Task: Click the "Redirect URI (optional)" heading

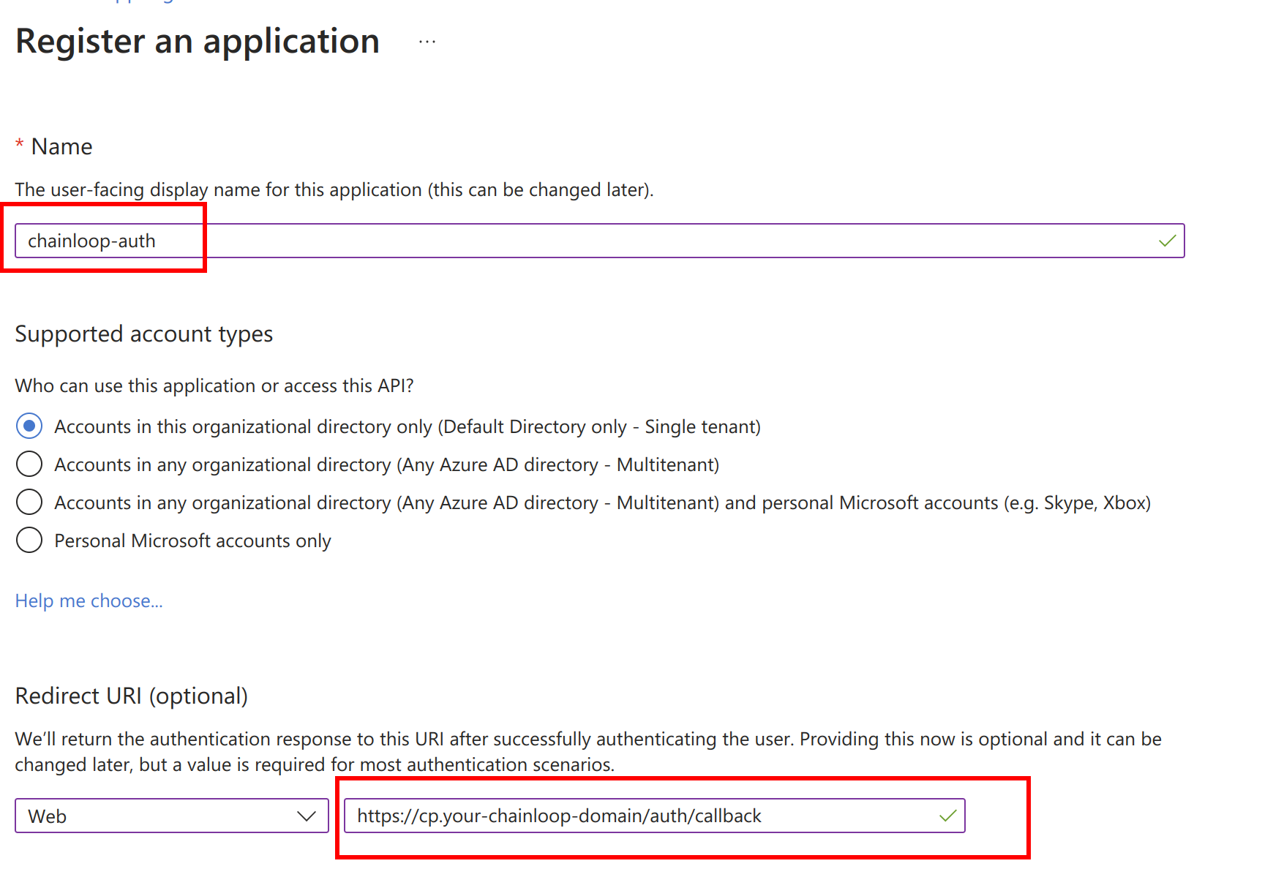Action: pos(132,696)
